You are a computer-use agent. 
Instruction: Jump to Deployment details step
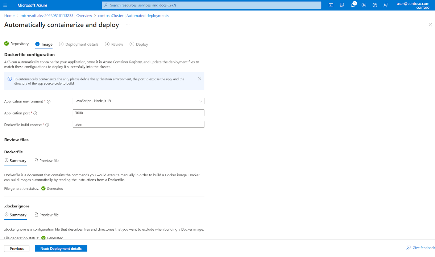(x=79, y=44)
